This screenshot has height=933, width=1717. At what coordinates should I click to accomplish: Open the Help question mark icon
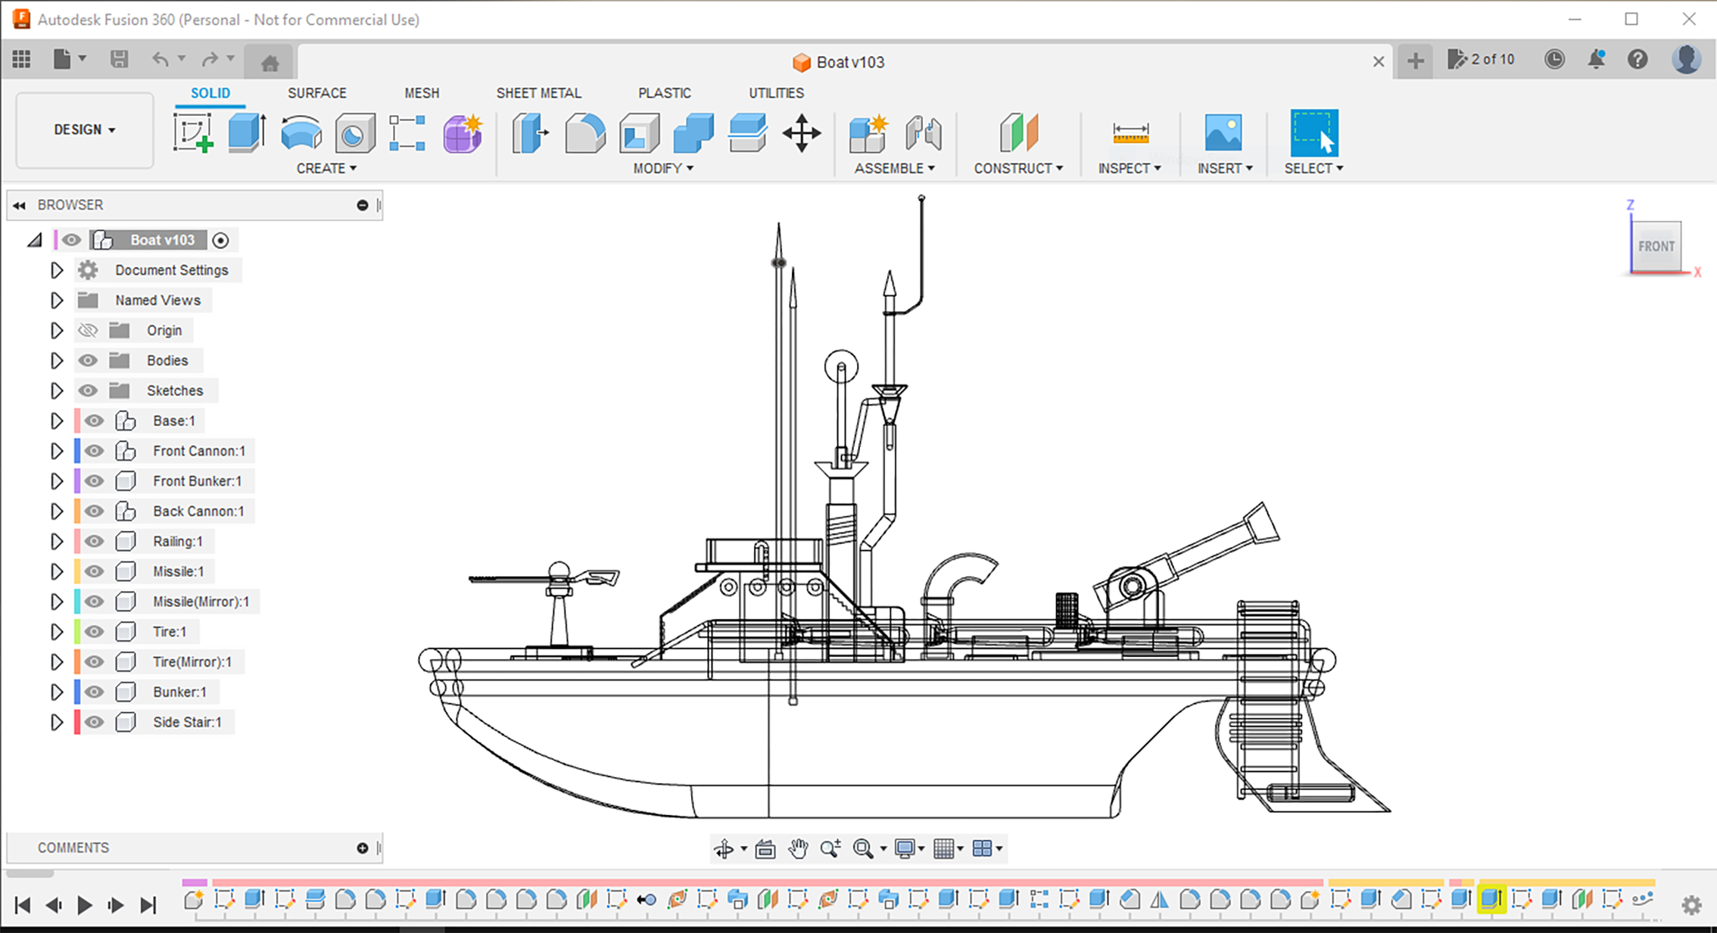click(x=1638, y=59)
